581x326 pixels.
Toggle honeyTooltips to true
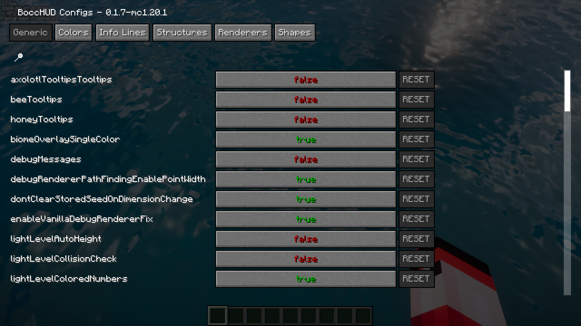click(306, 120)
